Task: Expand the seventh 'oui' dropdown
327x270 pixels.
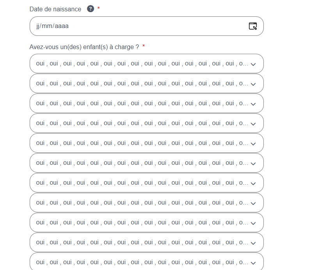Action: coord(147,183)
